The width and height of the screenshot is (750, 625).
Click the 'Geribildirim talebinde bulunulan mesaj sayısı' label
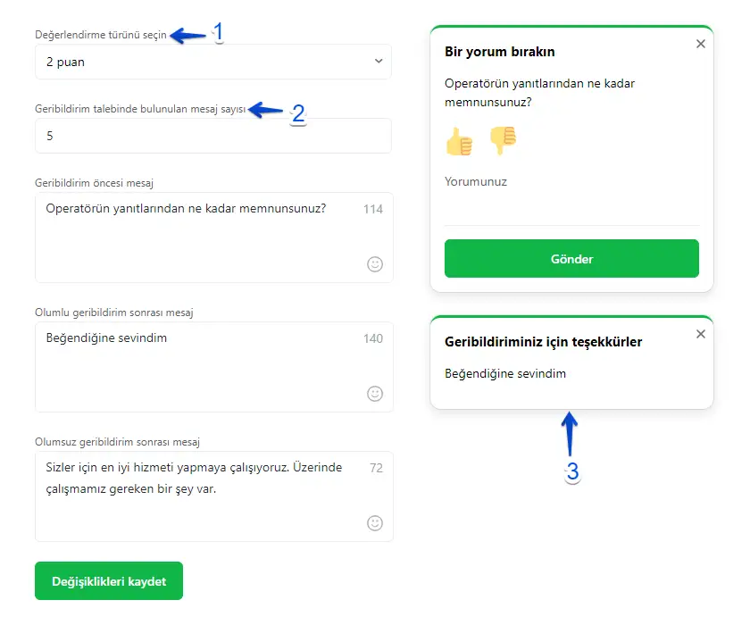pos(140,109)
